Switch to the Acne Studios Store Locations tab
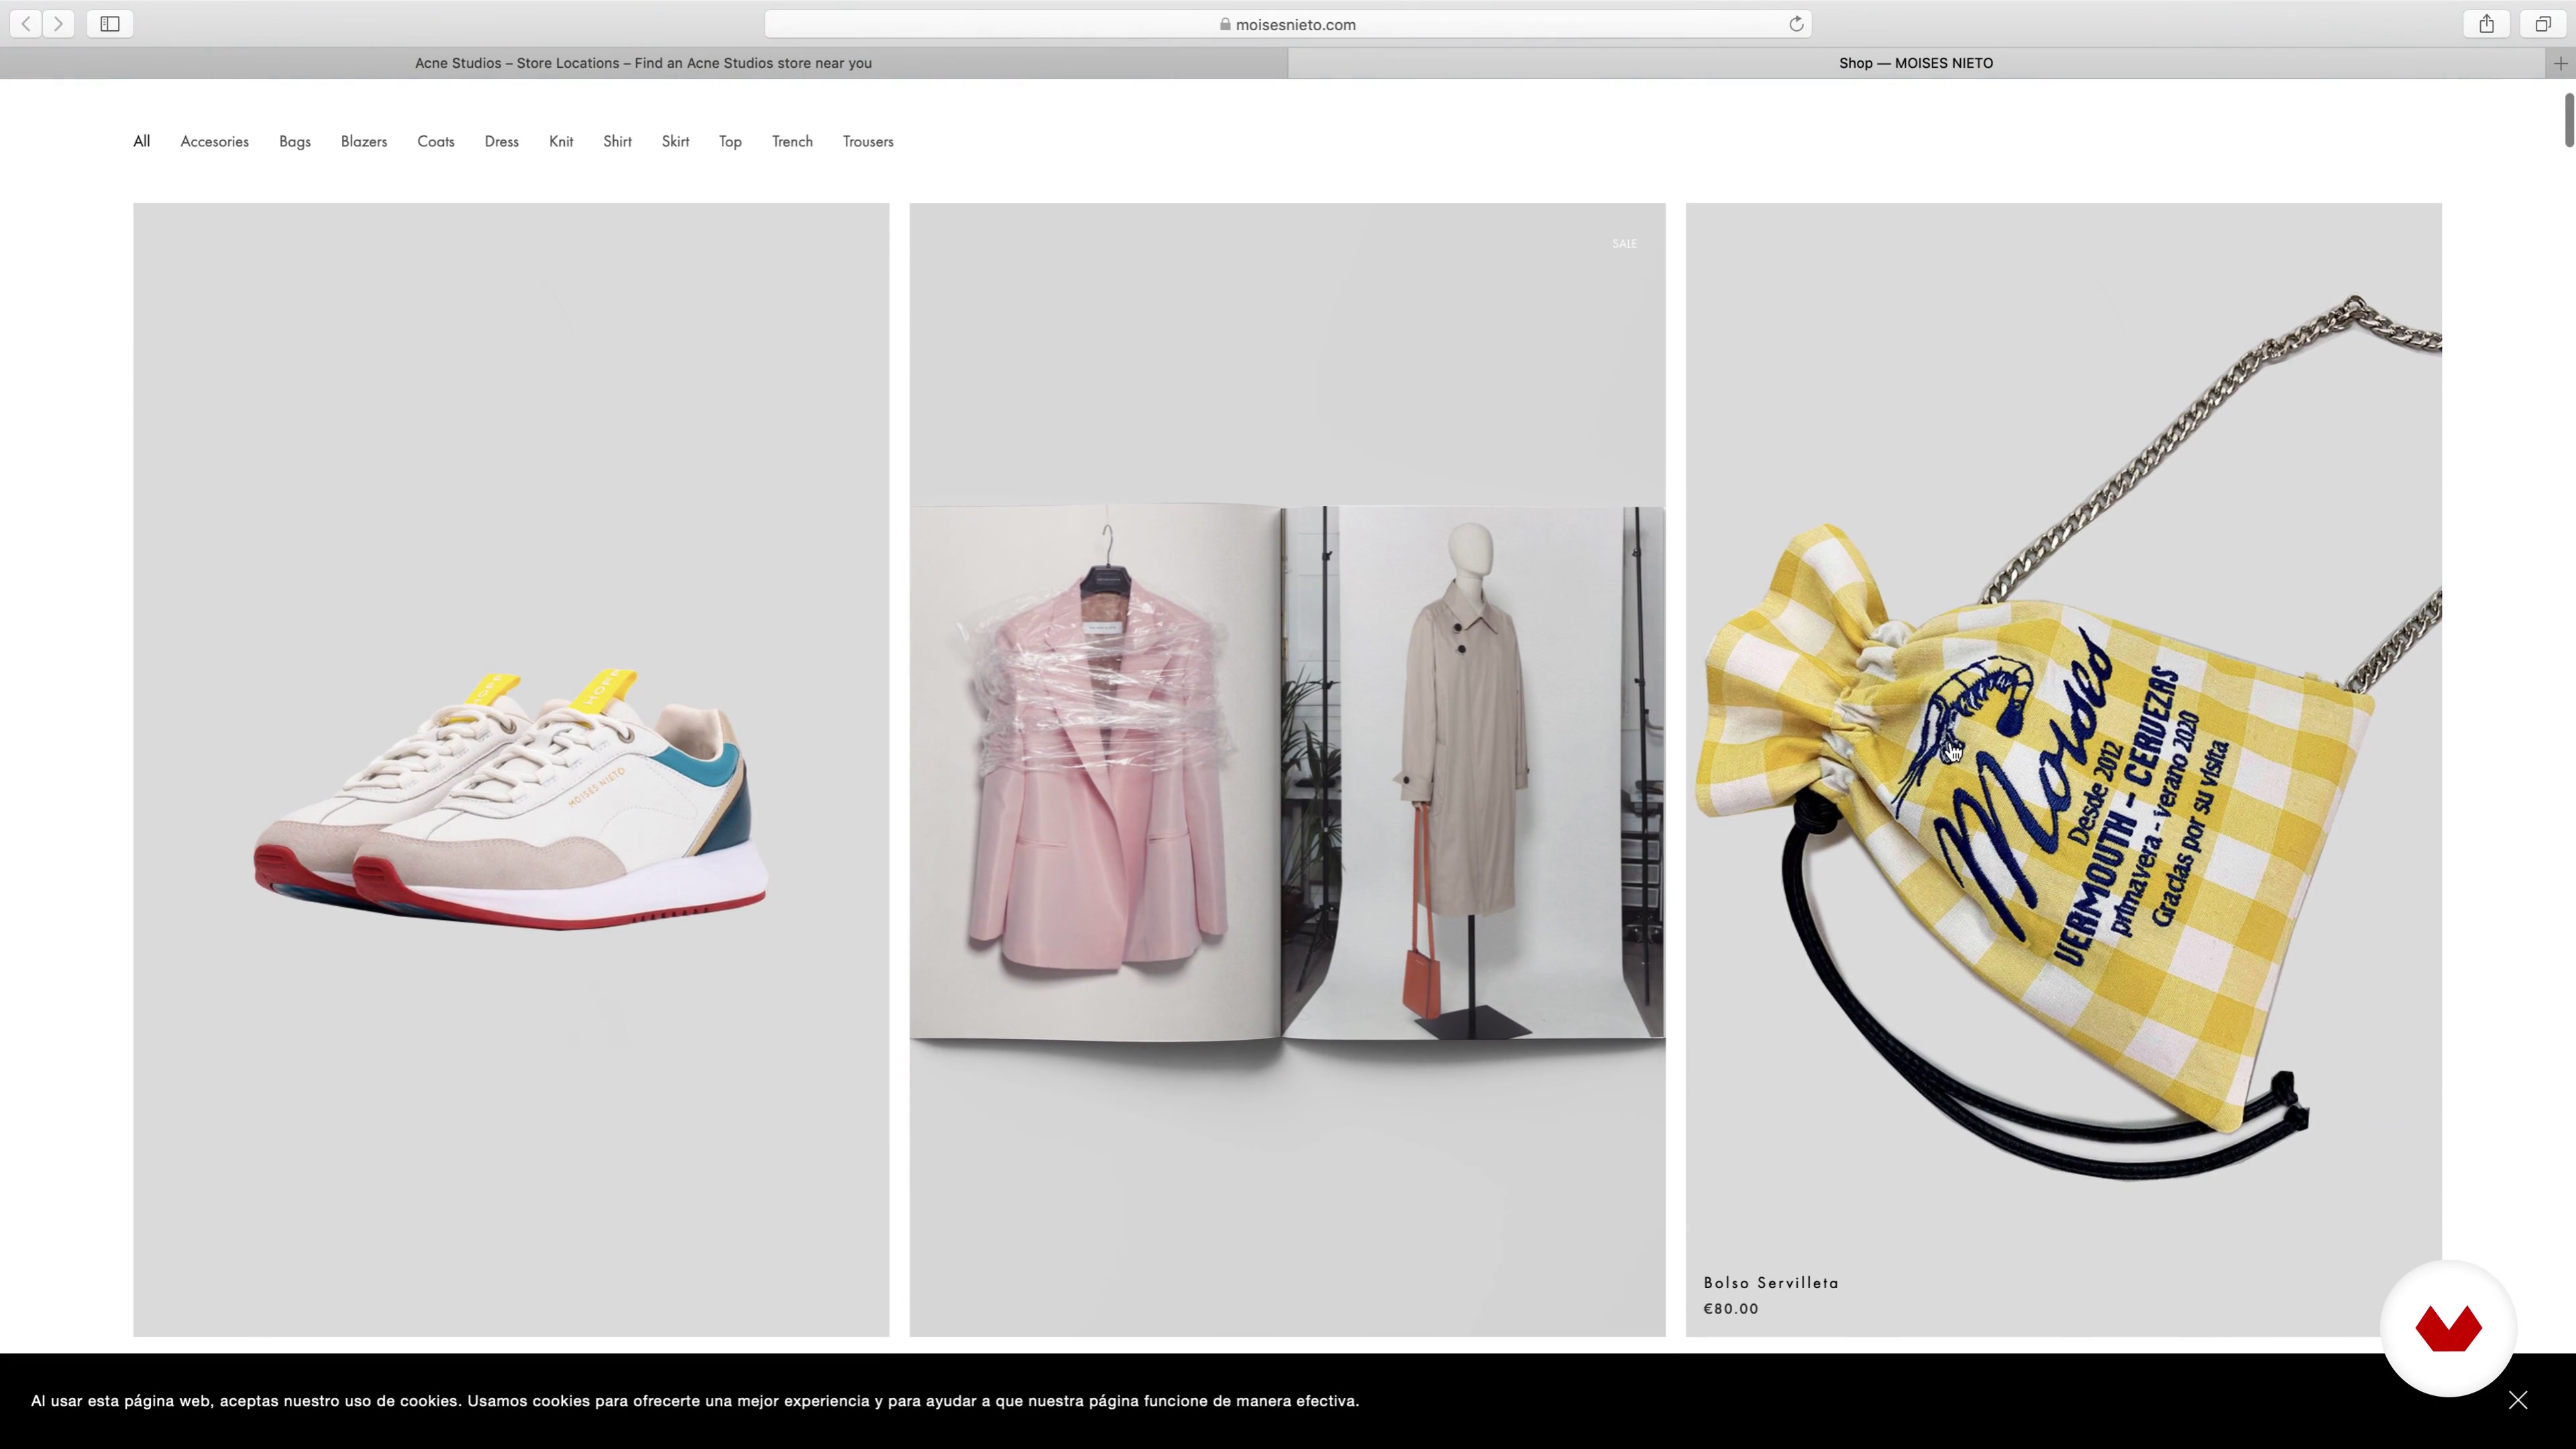This screenshot has height=1449, width=2576. [644, 63]
